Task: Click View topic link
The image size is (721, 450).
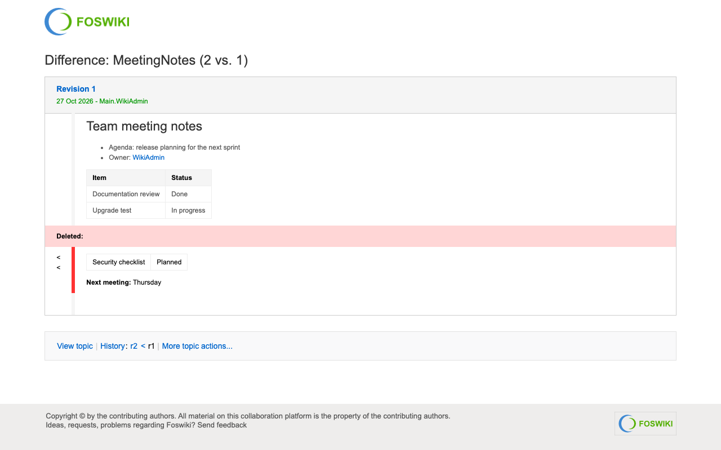Action: tap(75, 346)
